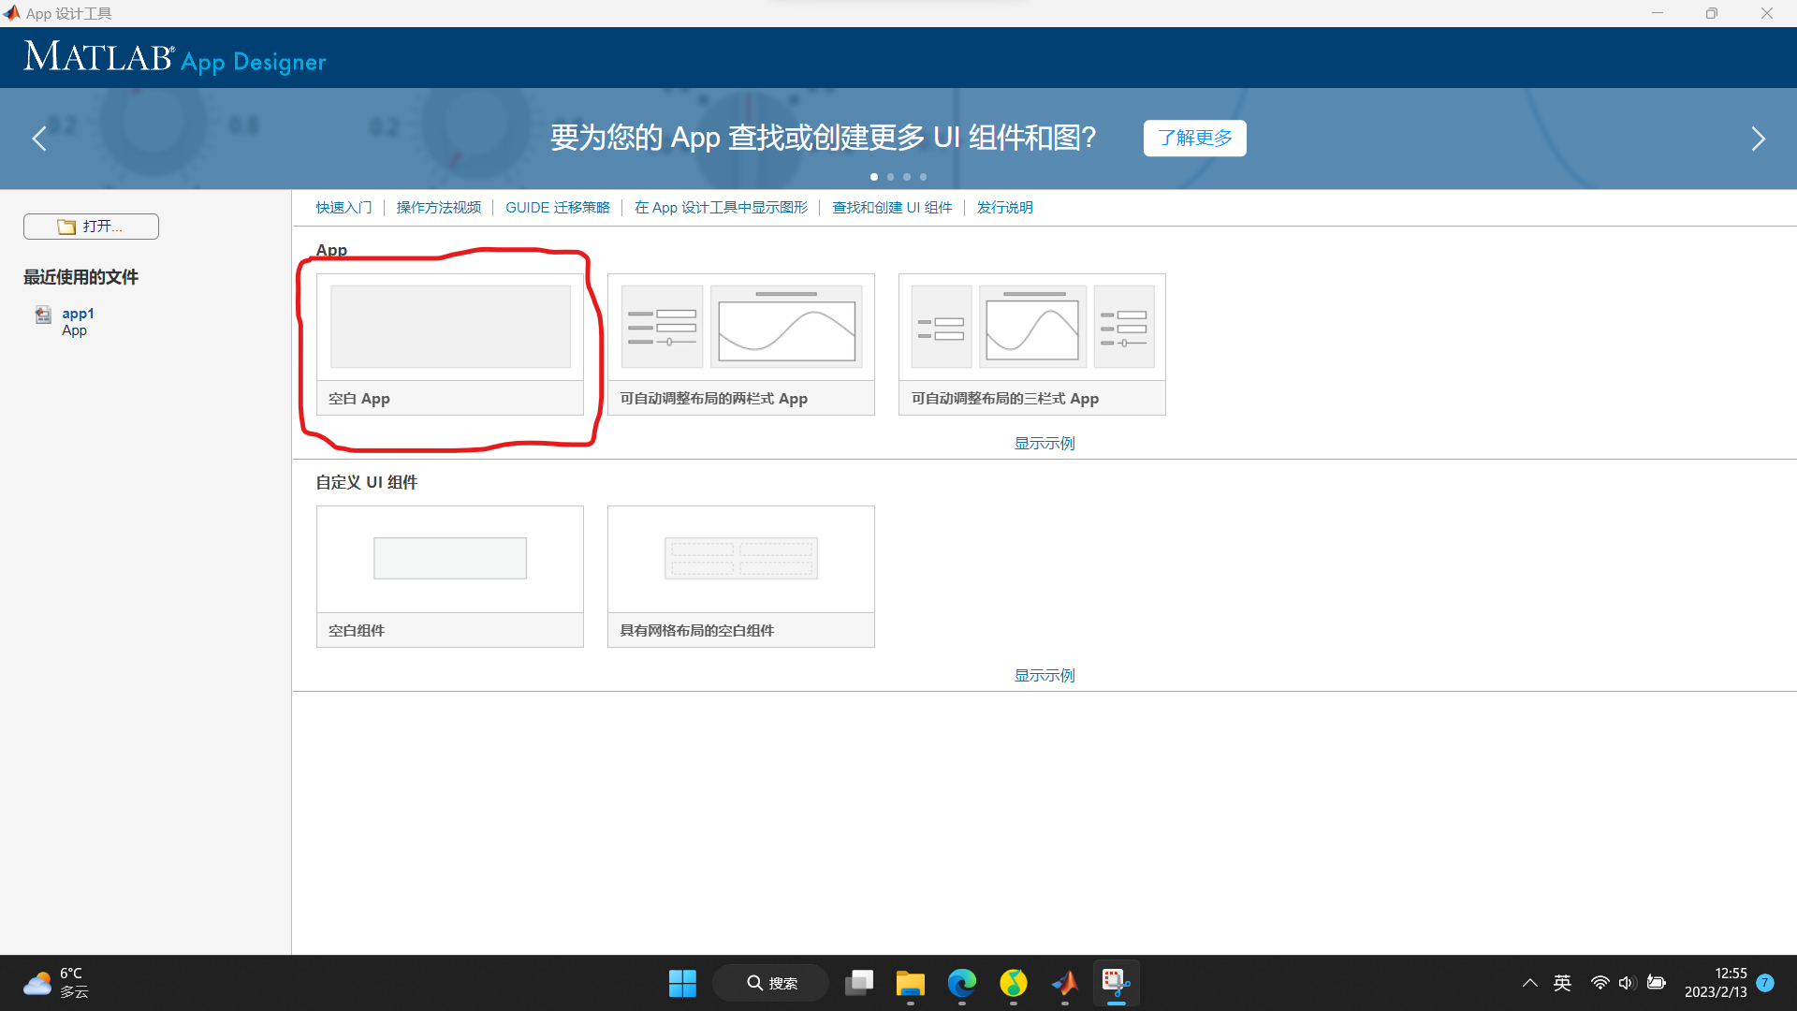Select the MATLAB icon in the taskbar
Image resolution: width=1797 pixels, height=1011 pixels.
[1064, 983]
